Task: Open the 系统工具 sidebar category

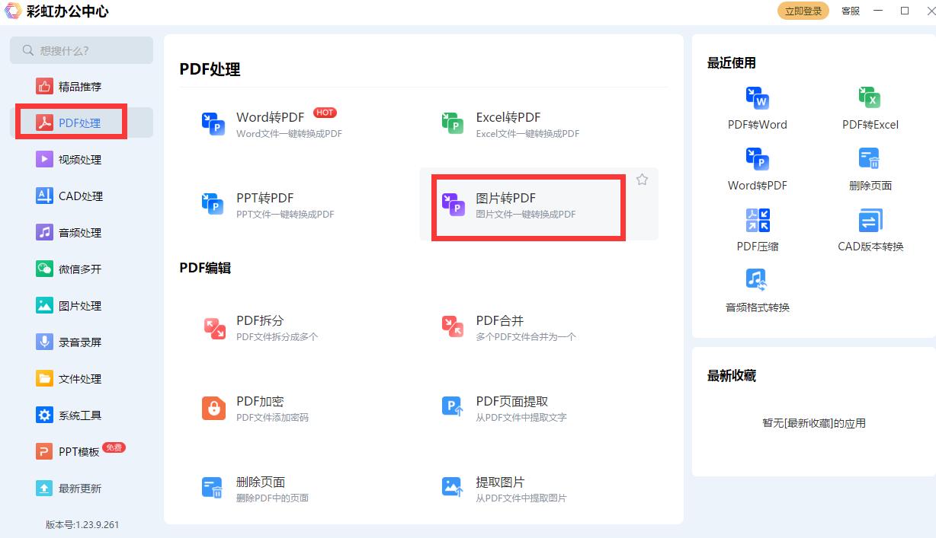Action: coord(82,415)
